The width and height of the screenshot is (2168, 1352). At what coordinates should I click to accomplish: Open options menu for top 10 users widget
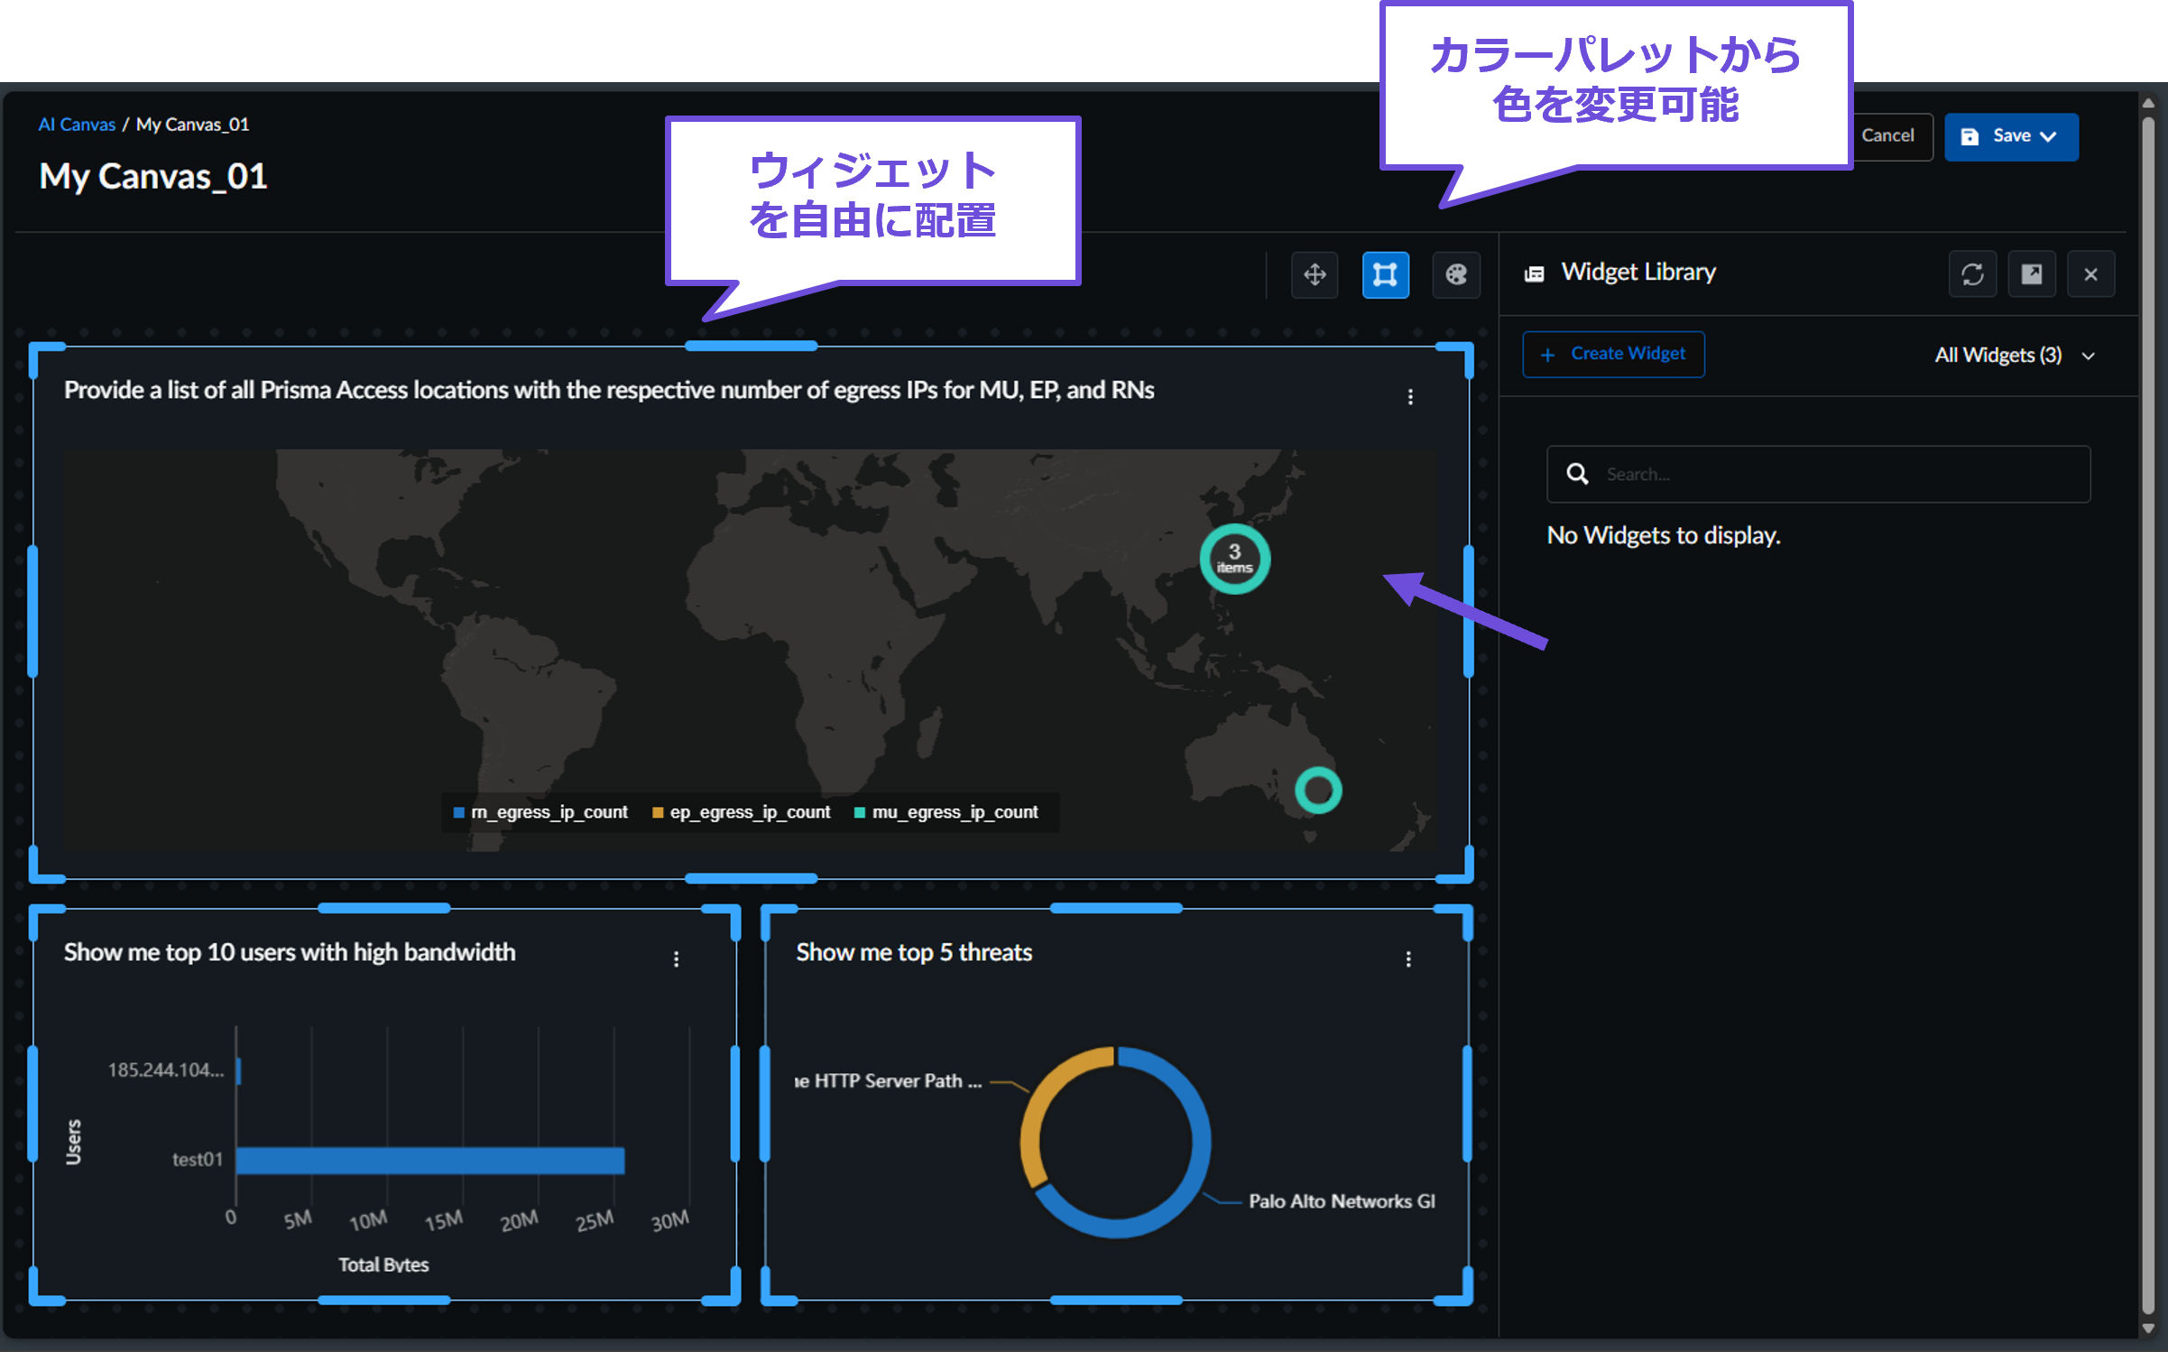(676, 959)
